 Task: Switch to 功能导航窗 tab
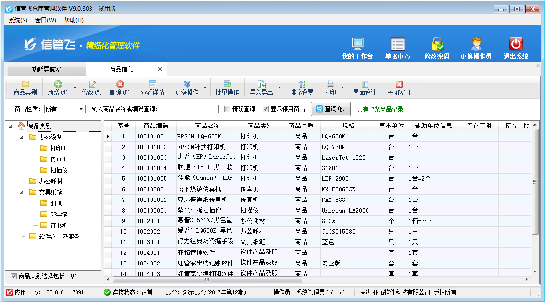point(46,69)
